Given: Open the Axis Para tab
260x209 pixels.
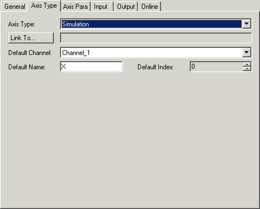Looking at the screenshot, I should coord(75,7).
